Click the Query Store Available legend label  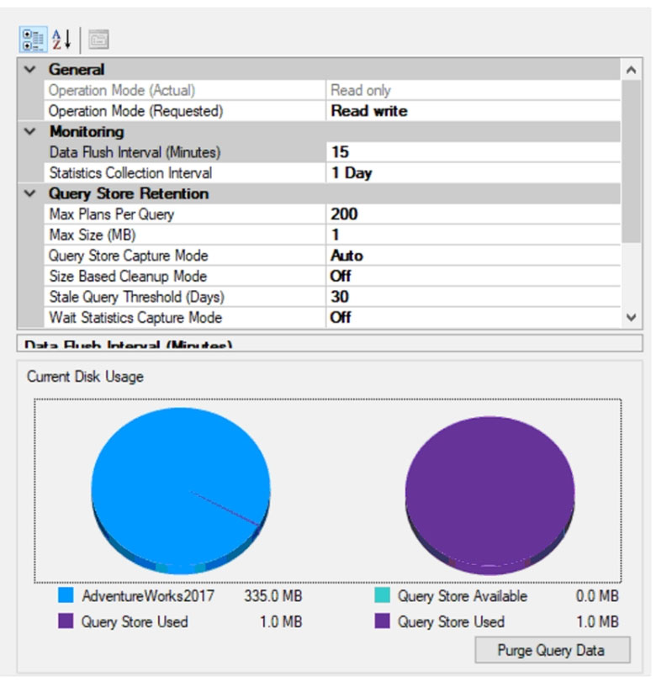pyautogui.click(x=463, y=595)
